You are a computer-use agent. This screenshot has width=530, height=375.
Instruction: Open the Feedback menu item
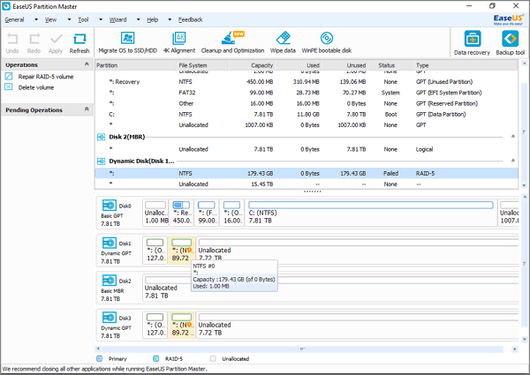[x=190, y=19]
